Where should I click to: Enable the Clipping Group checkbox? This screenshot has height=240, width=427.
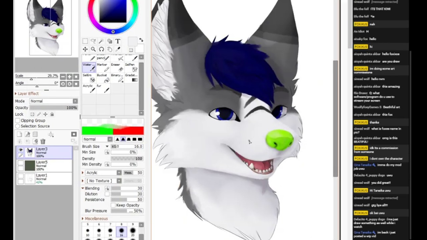pyautogui.click(x=18, y=120)
